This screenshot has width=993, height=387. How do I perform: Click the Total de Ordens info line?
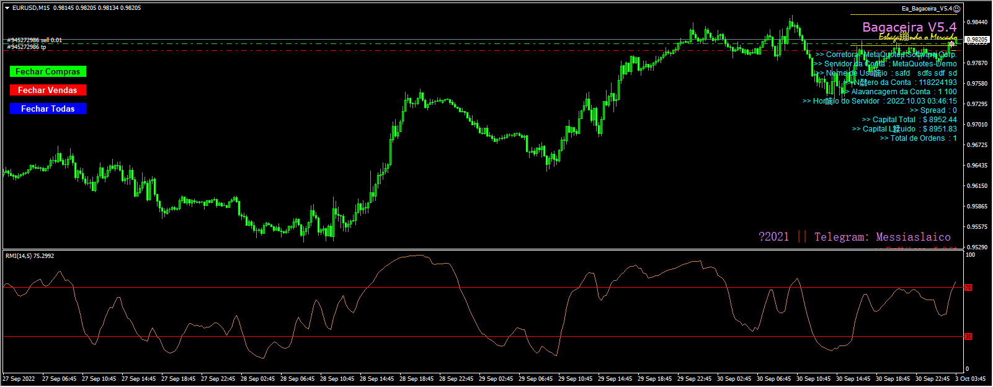click(918, 138)
